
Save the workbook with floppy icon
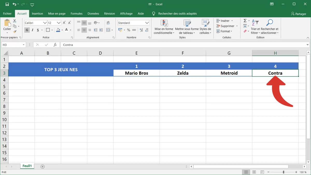[7, 4]
